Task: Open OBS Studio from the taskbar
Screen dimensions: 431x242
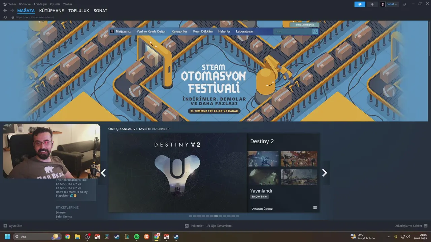Action: coord(87,237)
